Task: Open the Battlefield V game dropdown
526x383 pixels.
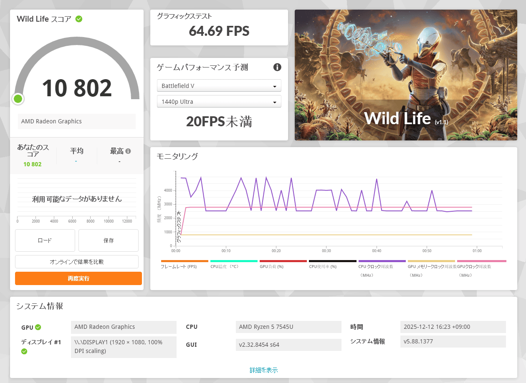Action: pos(219,86)
